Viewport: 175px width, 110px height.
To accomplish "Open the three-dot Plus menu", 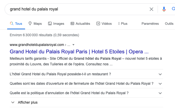I will [x=123, y=23].
